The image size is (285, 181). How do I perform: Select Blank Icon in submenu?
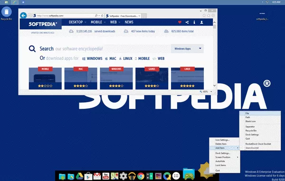tap(260, 121)
